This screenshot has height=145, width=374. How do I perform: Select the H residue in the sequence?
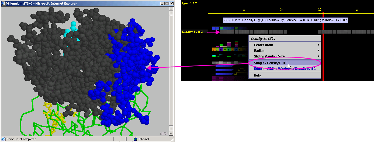click(236, 49)
